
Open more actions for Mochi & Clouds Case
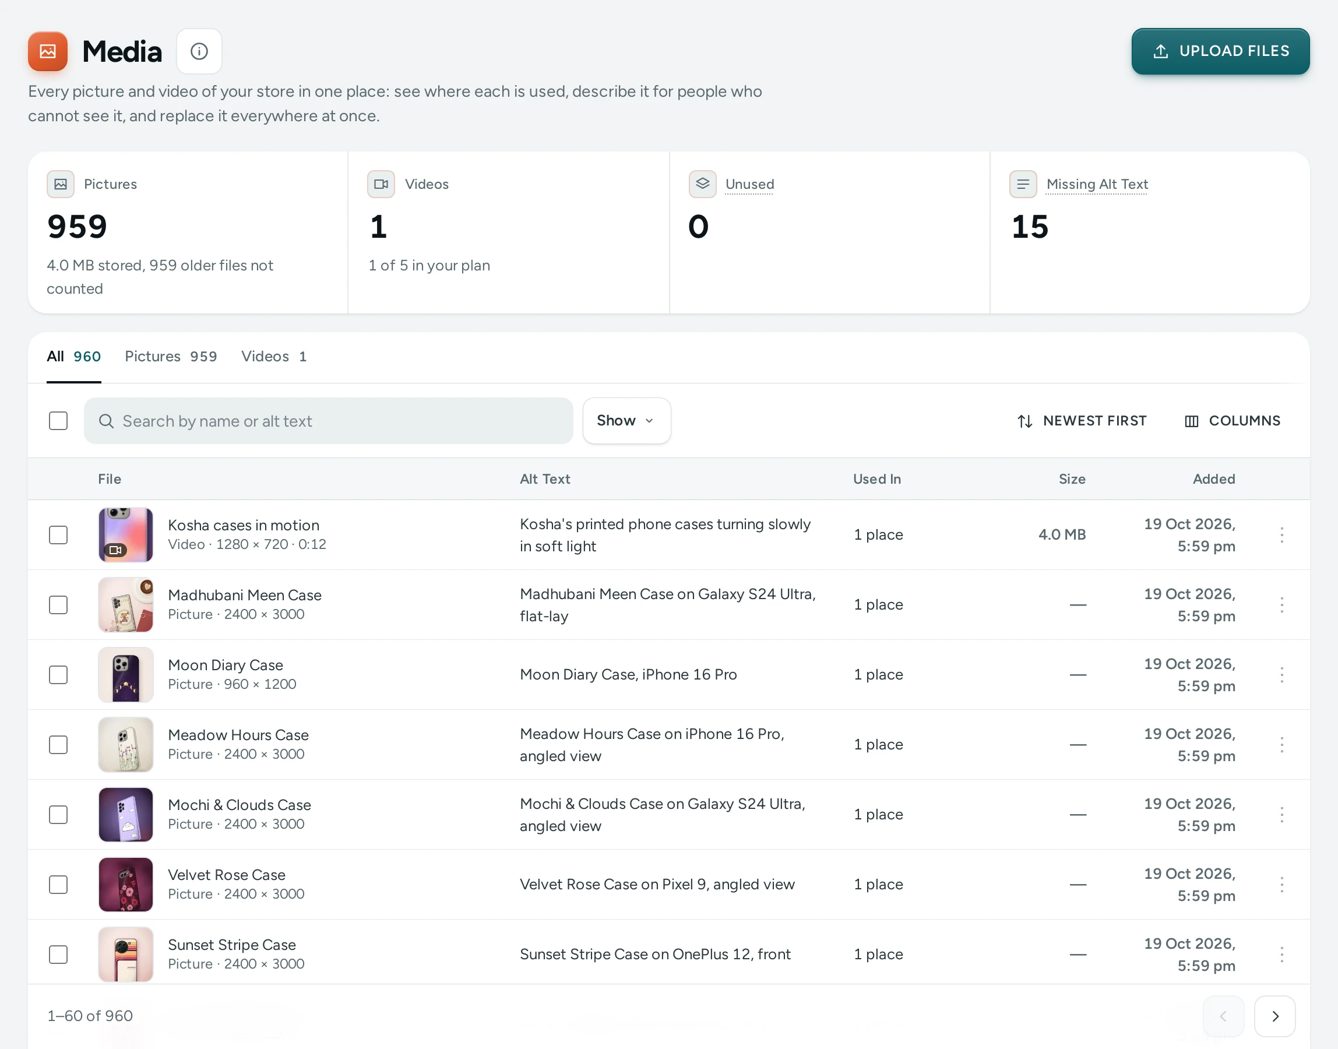tap(1281, 814)
